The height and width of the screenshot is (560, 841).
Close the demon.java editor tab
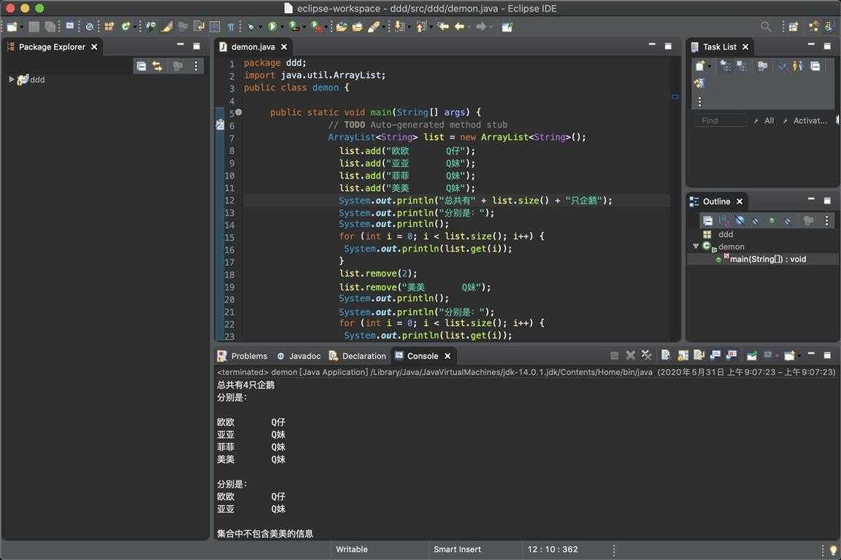[284, 47]
